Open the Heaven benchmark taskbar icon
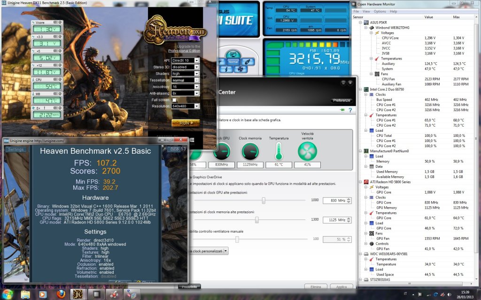The width and height of the screenshot is (481, 300). tap(78, 294)
